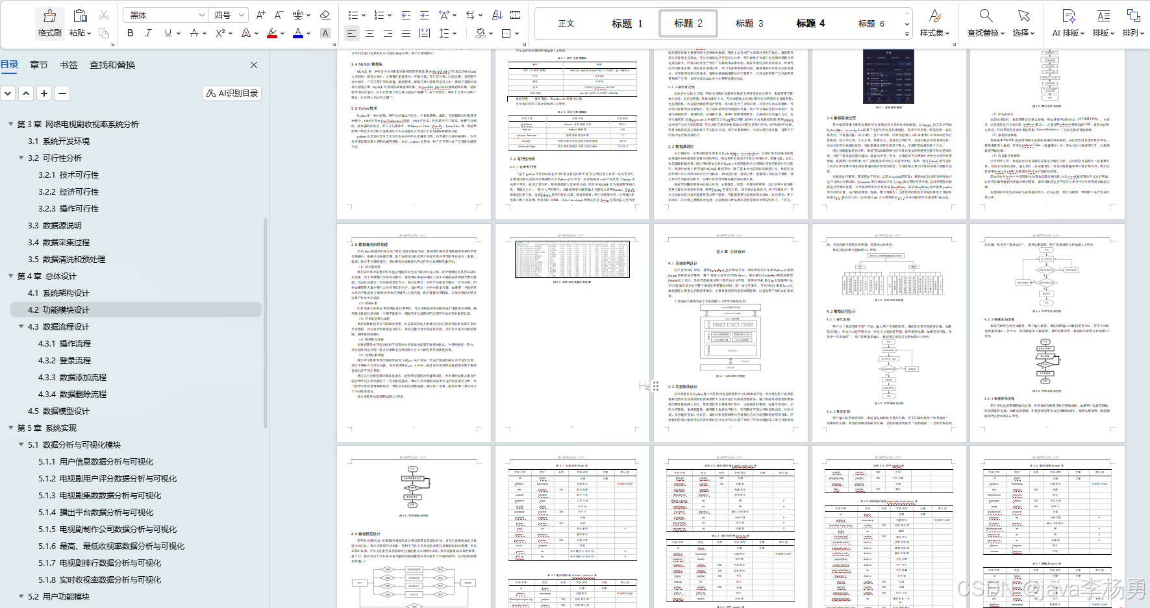This screenshot has width=1150, height=608.
Task: Increase font size with A+ icon
Action: point(260,15)
